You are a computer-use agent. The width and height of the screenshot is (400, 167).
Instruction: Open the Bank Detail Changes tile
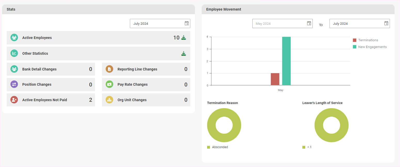(51, 69)
